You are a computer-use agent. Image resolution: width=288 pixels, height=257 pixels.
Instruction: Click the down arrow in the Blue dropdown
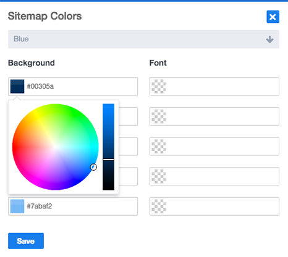269,39
